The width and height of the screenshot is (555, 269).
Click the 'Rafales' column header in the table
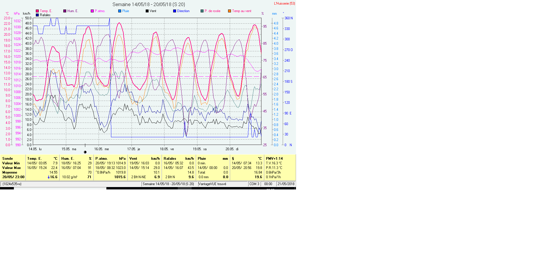170,159
